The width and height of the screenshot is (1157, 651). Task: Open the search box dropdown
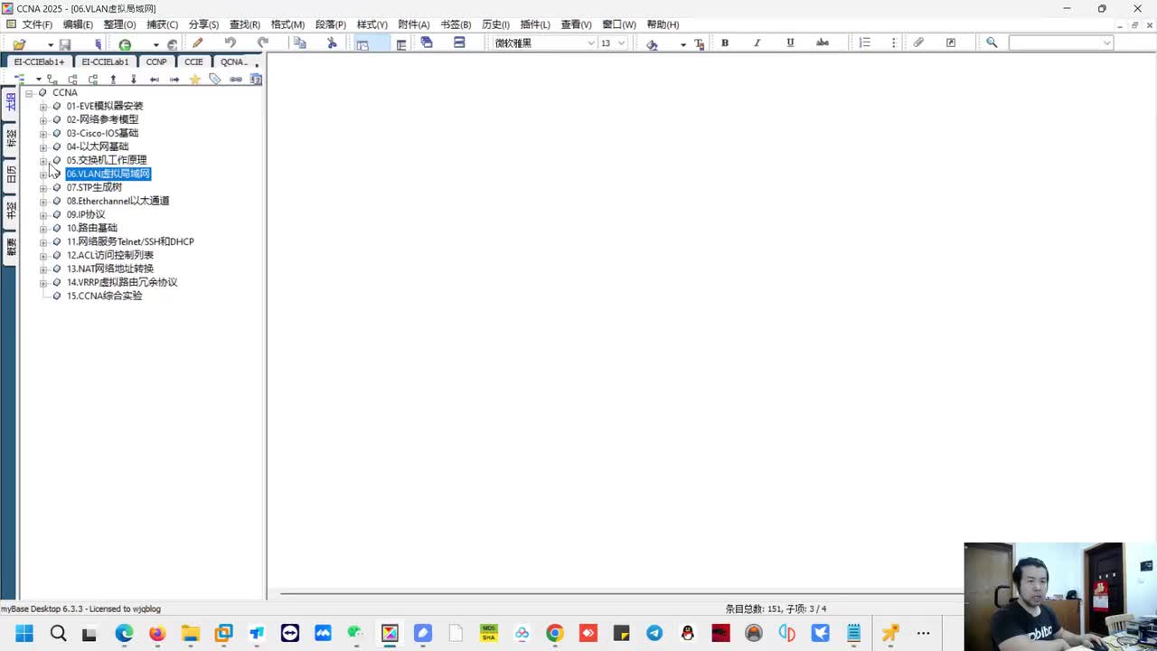pos(1106,42)
